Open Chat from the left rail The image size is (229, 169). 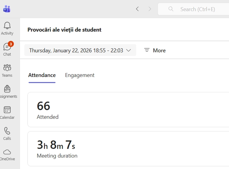[x=7, y=49]
